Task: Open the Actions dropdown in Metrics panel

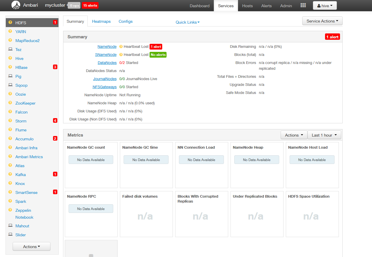Action: 294,135
